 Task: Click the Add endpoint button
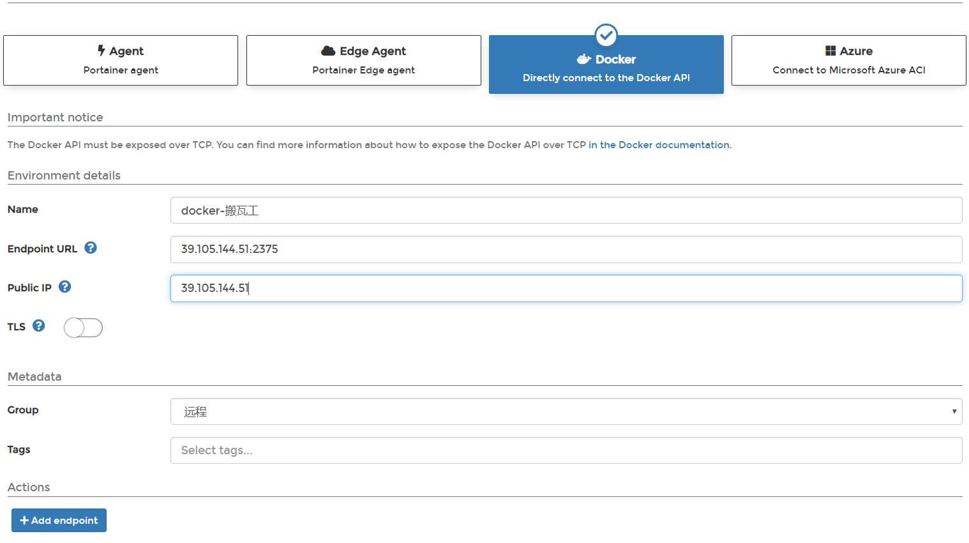(59, 520)
